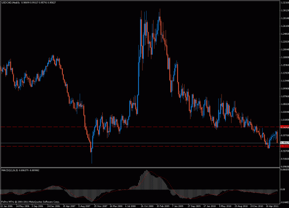Click the '29 Aug 2010' date label
The width and height of the screenshot is (289, 208).
[x=241, y=206]
